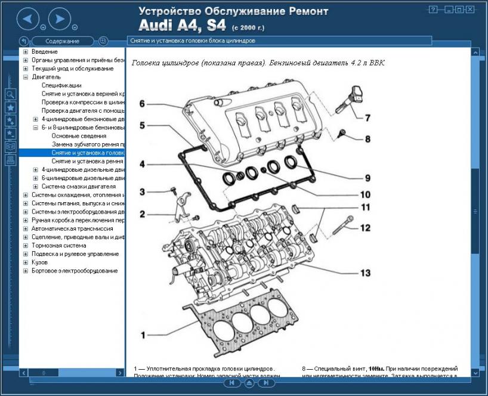The width and height of the screenshot is (488, 396).
Task: Expand 4-цилиндровые бензиновые двигатели node
Action: (x=35, y=119)
